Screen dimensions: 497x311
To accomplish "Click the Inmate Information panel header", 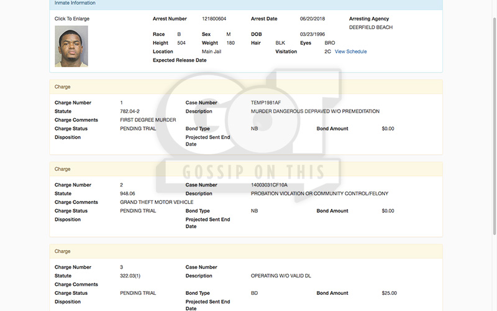I will coord(246,4).
